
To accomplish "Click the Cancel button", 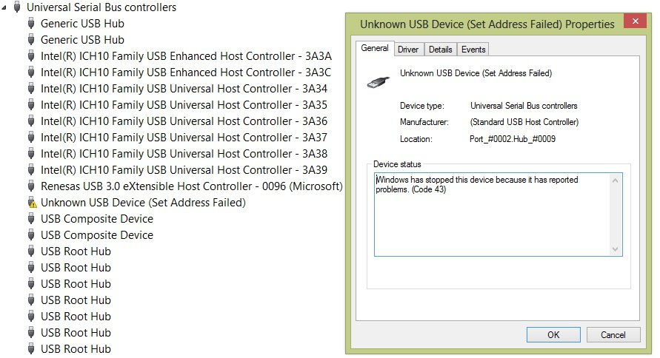I will point(613,335).
